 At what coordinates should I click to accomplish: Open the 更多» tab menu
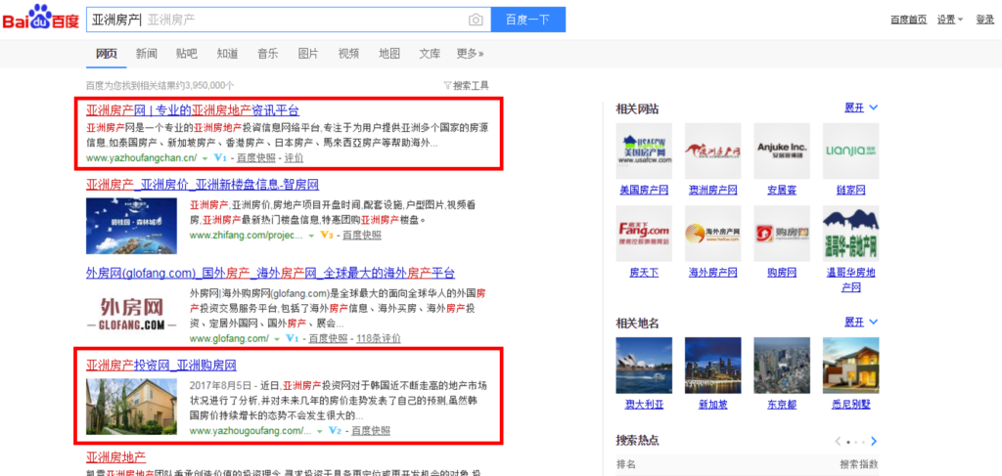click(x=471, y=54)
